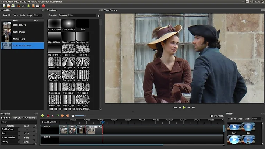Open menu arrow on DSCN3115 A... clip
Viewport: 265px width, 149px height.
click(87, 127)
